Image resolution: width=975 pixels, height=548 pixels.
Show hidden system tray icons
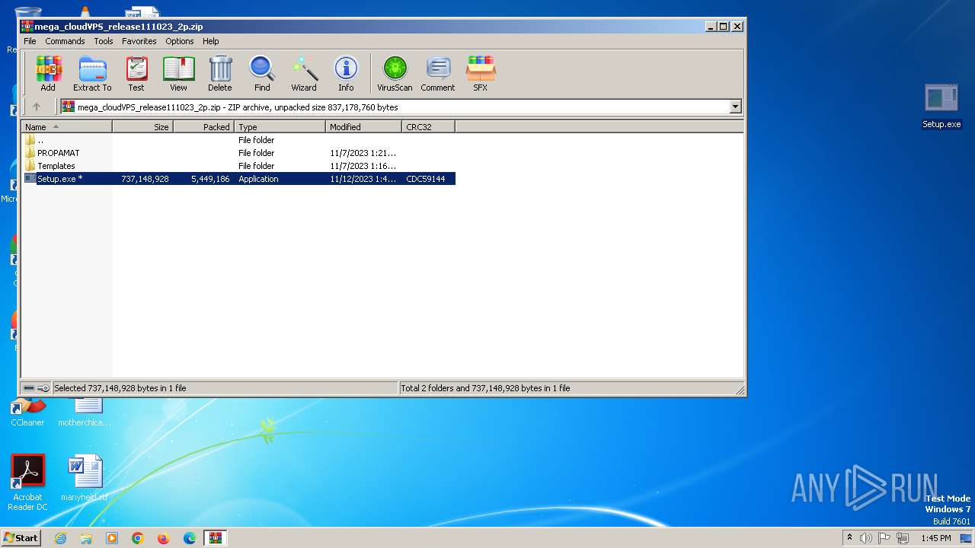pos(850,538)
